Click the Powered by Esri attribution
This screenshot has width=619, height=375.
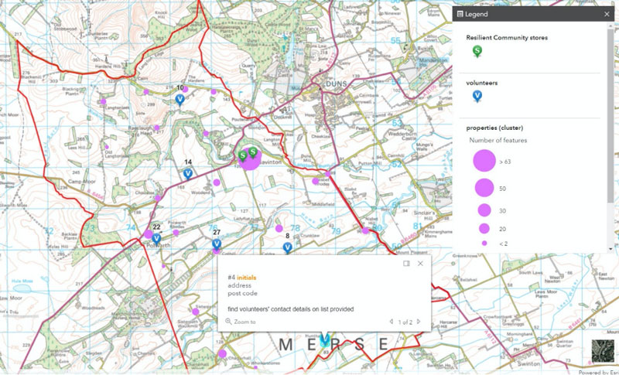pyautogui.click(x=598, y=372)
